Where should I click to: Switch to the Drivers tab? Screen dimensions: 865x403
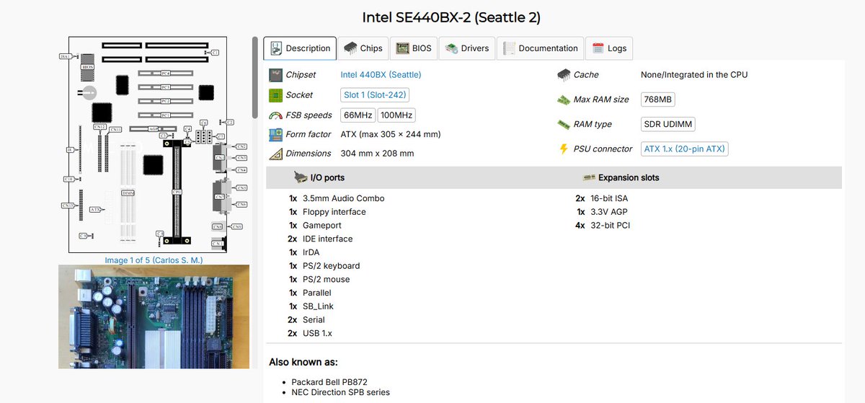[x=467, y=48]
